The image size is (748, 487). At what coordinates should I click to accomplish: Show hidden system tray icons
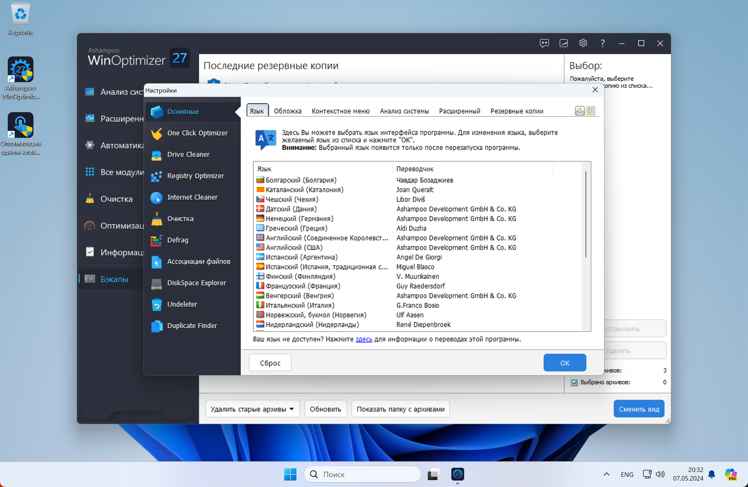[x=606, y=475]
